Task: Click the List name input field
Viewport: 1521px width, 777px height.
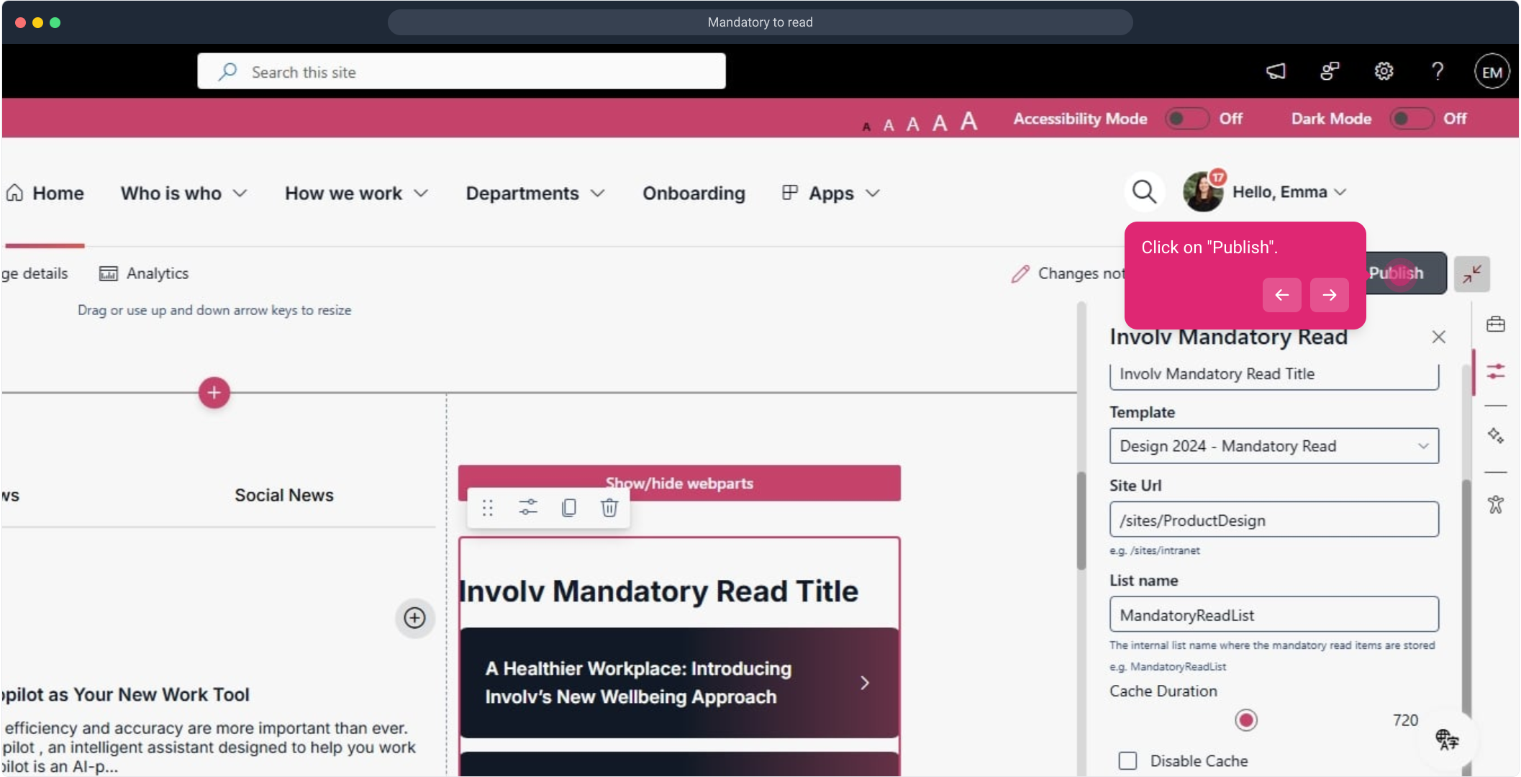Action: coord(1273,614)
